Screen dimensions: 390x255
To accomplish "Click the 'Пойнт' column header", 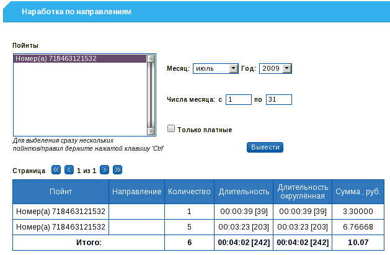I will pos(61,192).
